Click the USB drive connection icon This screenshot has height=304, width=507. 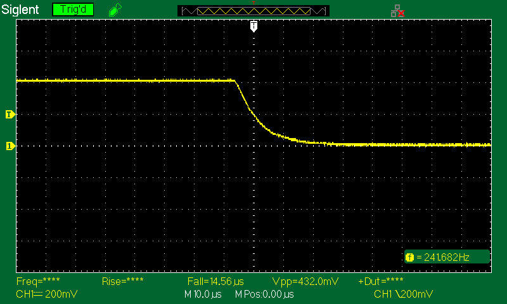pyautogui.click(x=114, y=10)
